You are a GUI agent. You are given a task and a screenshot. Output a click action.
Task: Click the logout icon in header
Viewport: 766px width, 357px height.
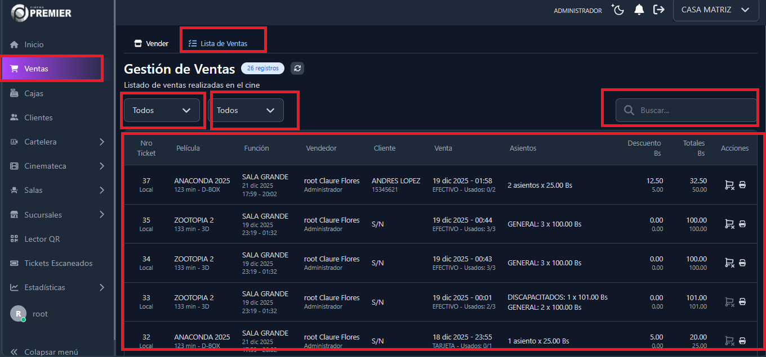coord(658,10)
